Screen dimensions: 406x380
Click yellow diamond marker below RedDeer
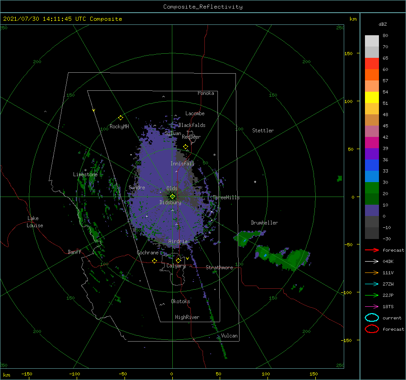[185, 147]
